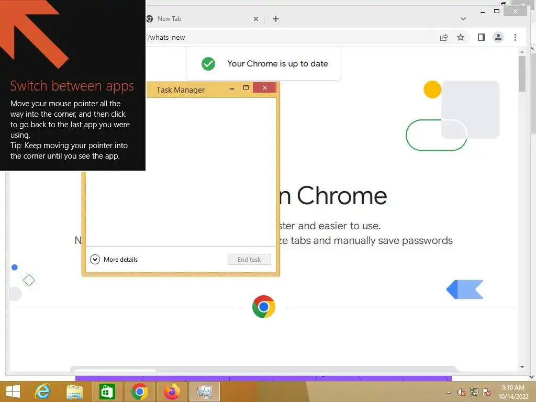Maximize the Task Manager window
Viewport: 536px width, 402px height.
246,88
